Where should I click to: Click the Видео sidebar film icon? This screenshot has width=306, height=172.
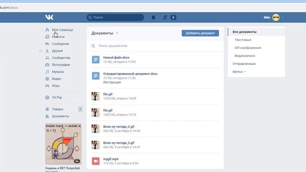(x=47, y=79)
